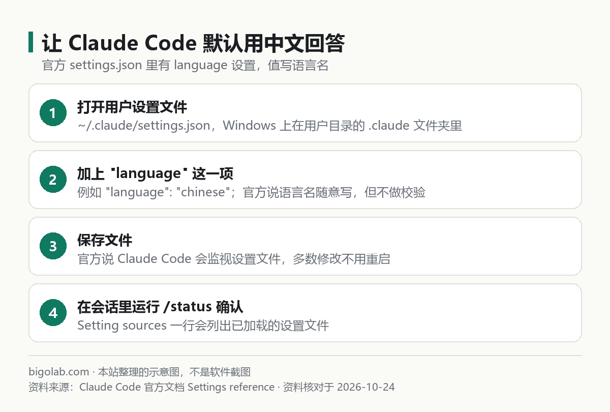Select the heading "加上 language 这一项"

[155, 174]
